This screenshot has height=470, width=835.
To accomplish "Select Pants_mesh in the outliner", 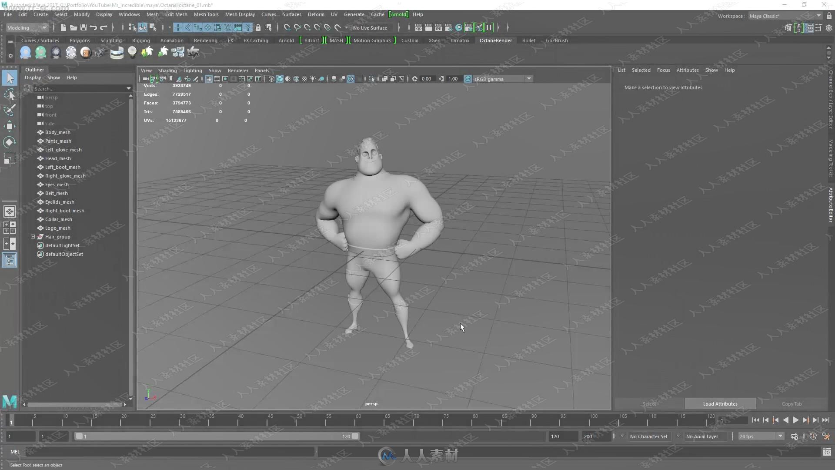I will coord(59,141).
